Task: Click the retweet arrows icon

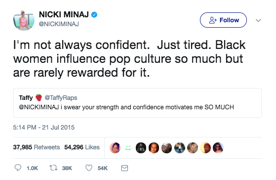Action: 53,168
